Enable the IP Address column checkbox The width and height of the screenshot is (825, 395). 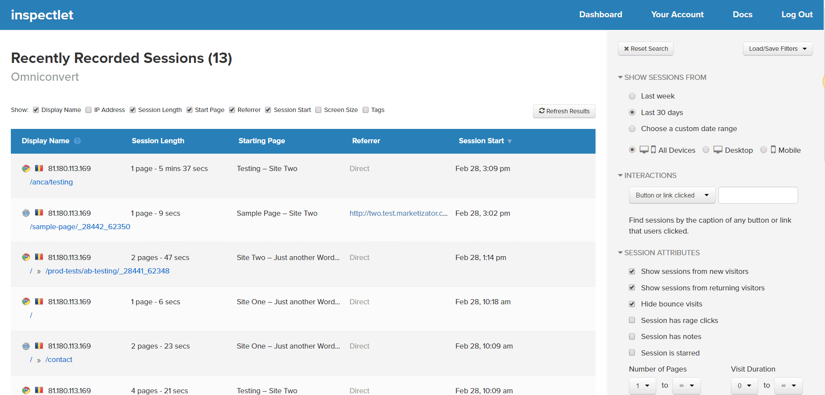88,109
